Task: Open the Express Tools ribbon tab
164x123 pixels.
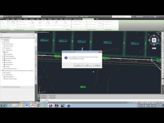Action: coord(77,19)
